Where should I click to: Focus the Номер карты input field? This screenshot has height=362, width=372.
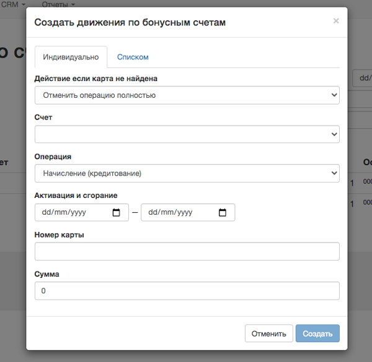[x=187, y=251]
